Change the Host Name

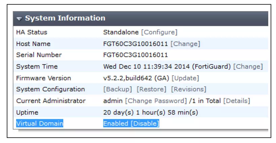point(185,44)
